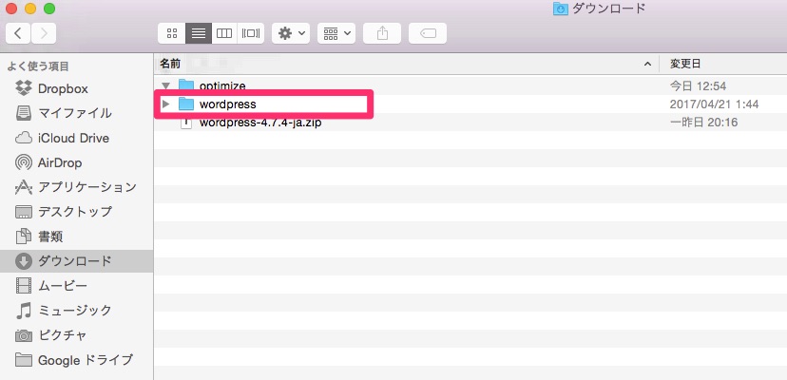Click the 一昨日 20:16 date cell
This screenshot has height=380, width=787.
703,123
